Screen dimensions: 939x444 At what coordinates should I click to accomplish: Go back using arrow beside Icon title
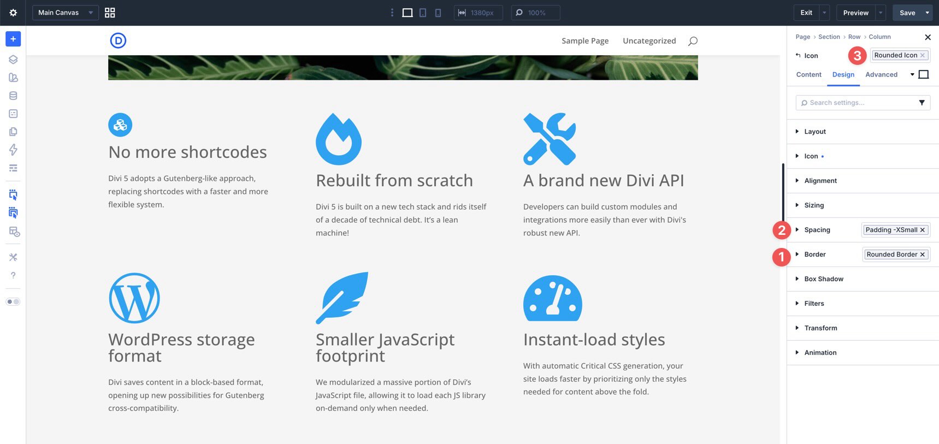798,56
